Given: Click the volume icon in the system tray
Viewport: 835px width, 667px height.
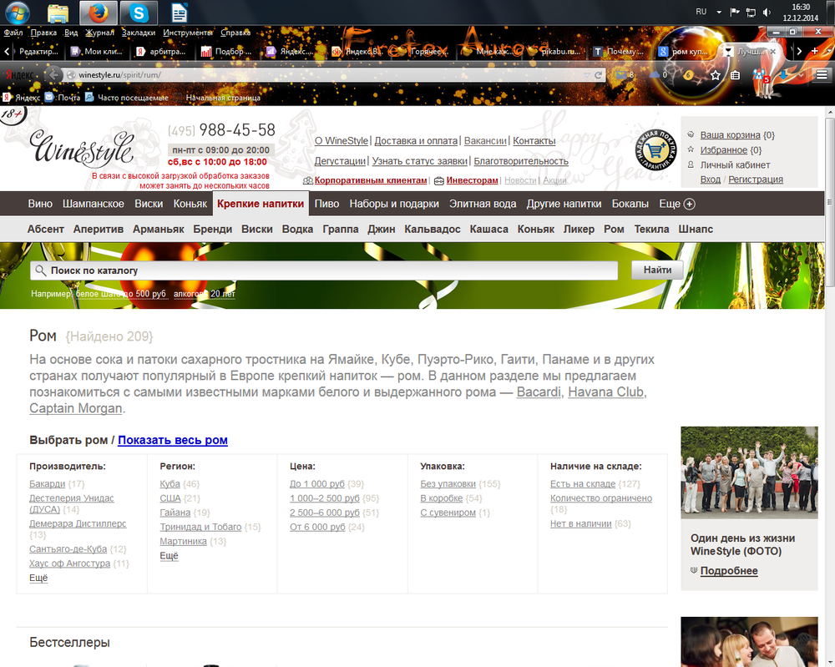Looking at the screenshot, I should pyautogui.click(x=767, y=13).
